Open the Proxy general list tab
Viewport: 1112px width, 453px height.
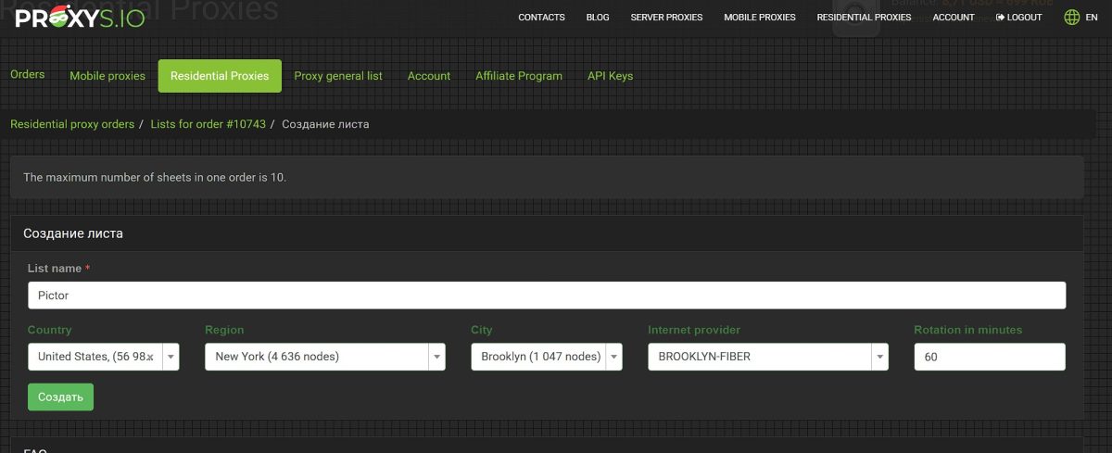pyautogui.click(x=338, y=76)
